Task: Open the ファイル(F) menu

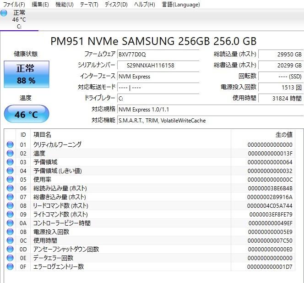Action: tap(14, 4)
